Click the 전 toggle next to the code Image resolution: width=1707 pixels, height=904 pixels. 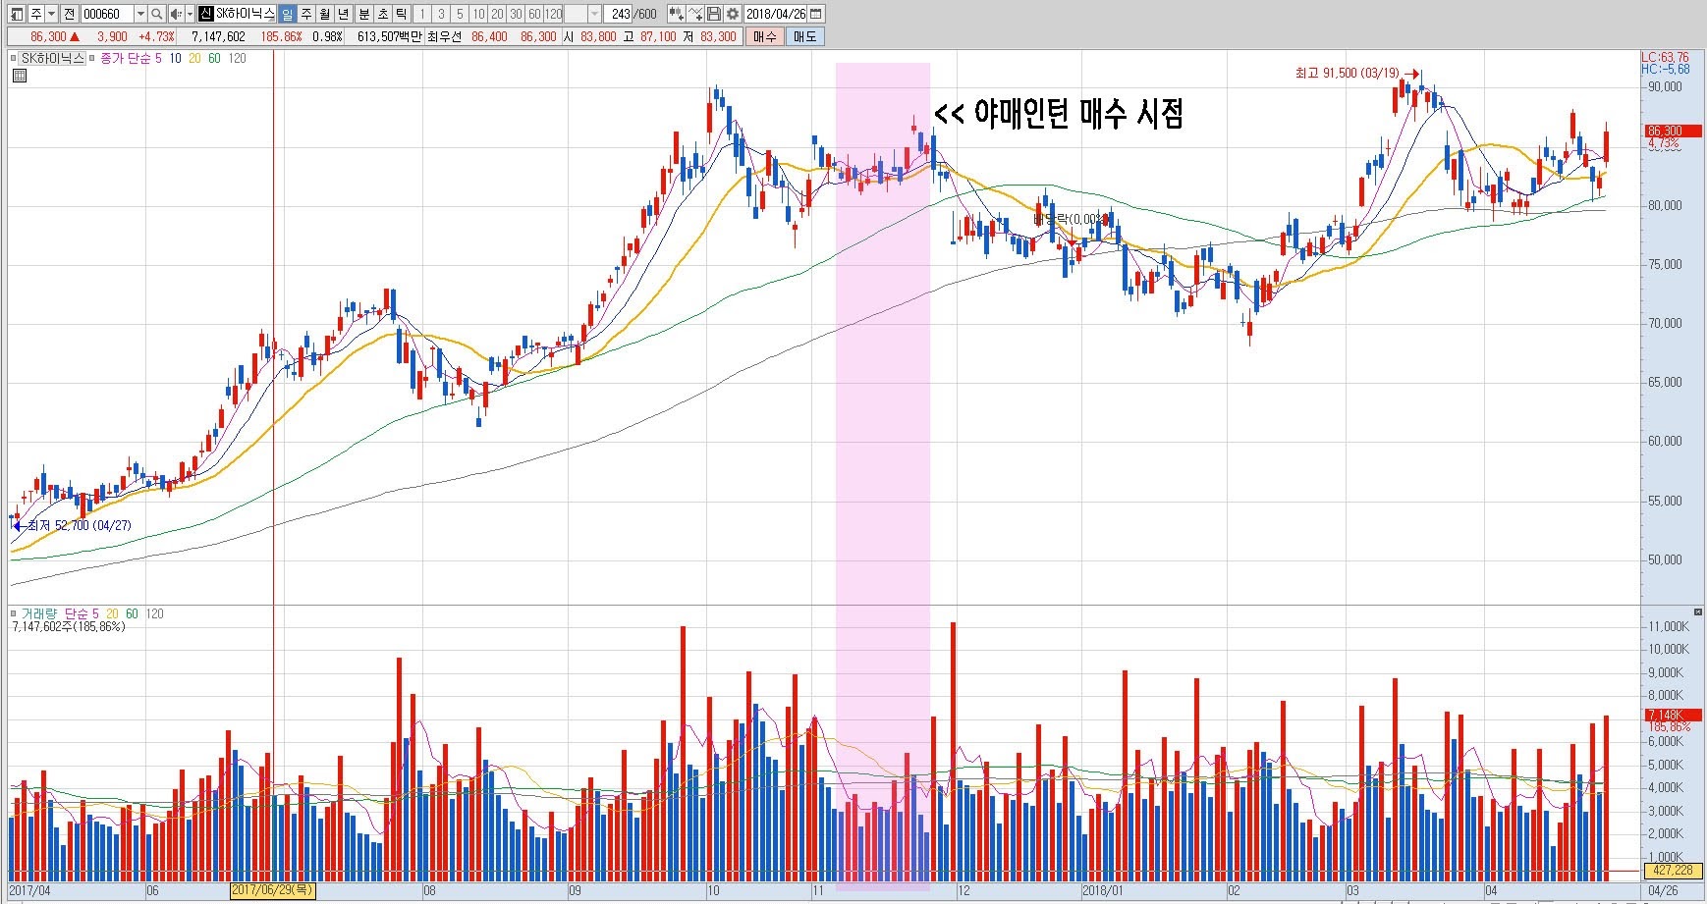click(69, 14)
